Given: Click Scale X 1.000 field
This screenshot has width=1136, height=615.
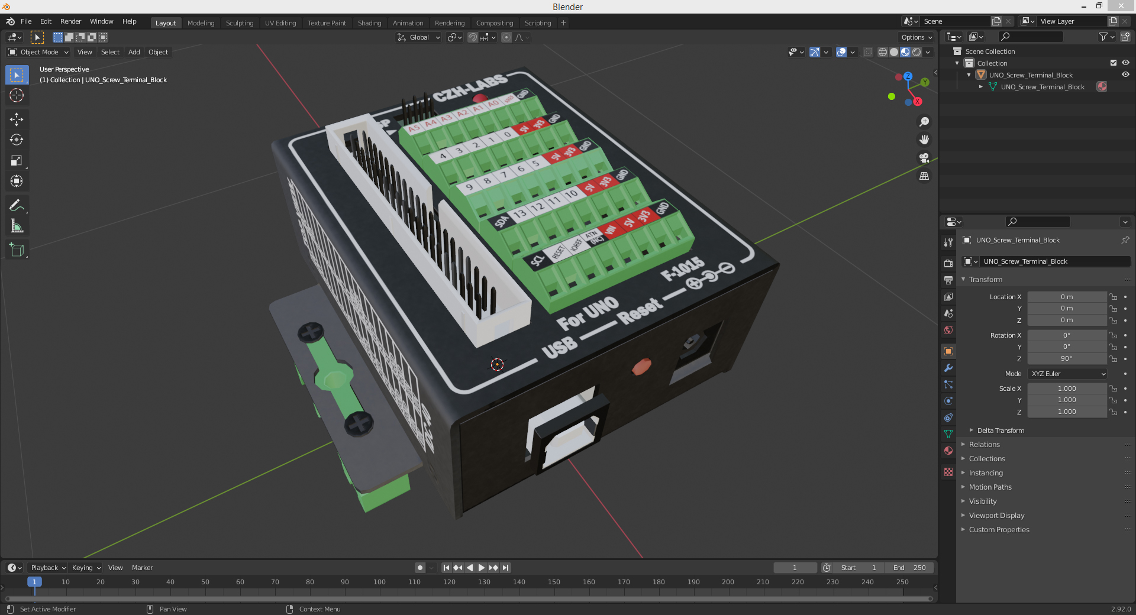Looking at the screenshot, I should tap(1067, 389).
